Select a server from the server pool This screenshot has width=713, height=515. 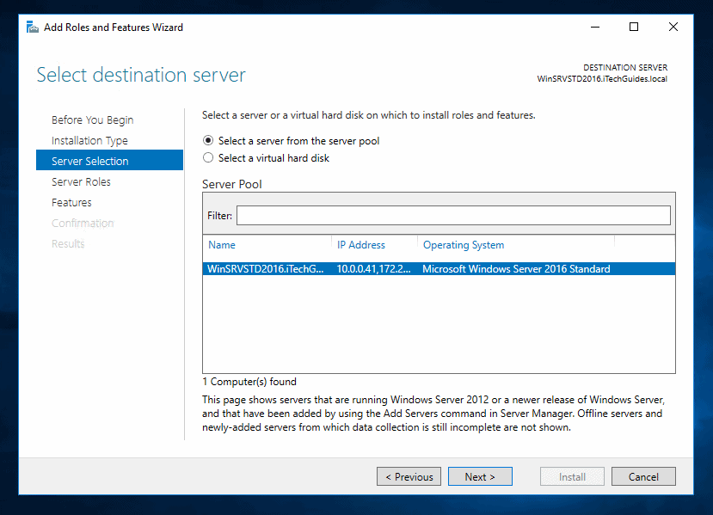tap(208, 141)
